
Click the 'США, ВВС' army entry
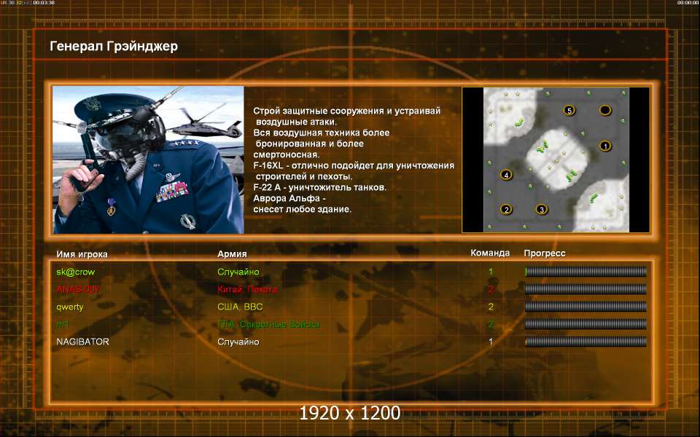tap(240, 307)
